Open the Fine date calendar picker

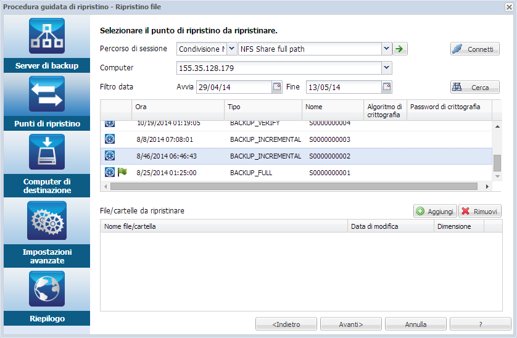click(x=387, y=87)
